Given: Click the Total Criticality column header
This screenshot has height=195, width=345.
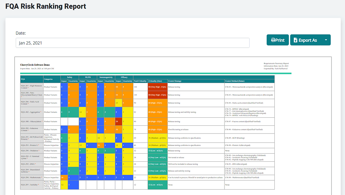Looking at the screenshot, I should 140,81.
